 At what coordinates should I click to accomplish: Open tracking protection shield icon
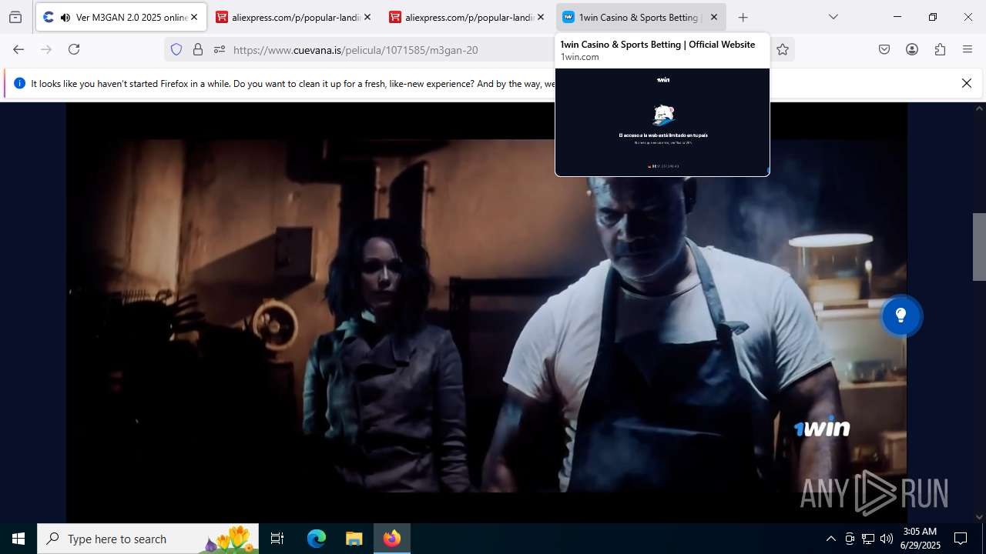[176, 49]
